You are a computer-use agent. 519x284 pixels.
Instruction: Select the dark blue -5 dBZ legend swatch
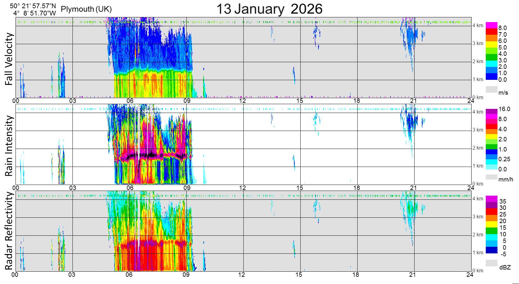491,250
